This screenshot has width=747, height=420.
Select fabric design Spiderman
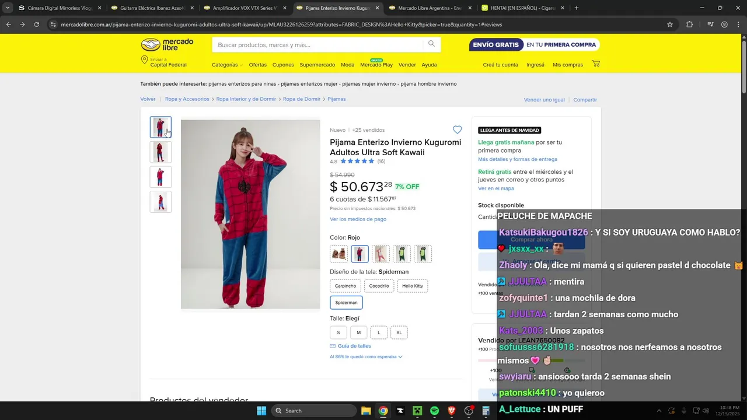pos(346,303)
